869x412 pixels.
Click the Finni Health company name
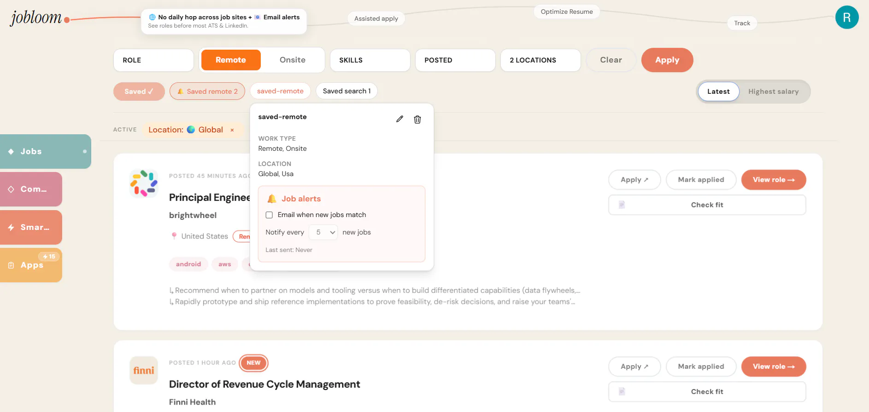pos(192,402)
